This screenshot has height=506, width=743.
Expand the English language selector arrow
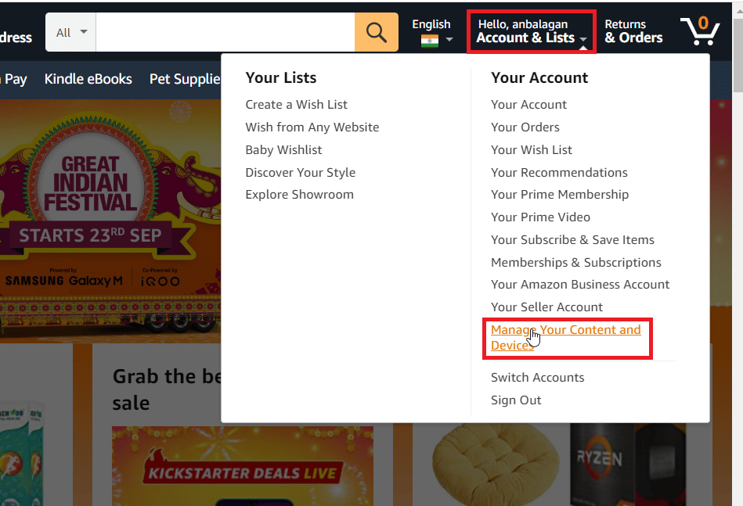[449, 40]
